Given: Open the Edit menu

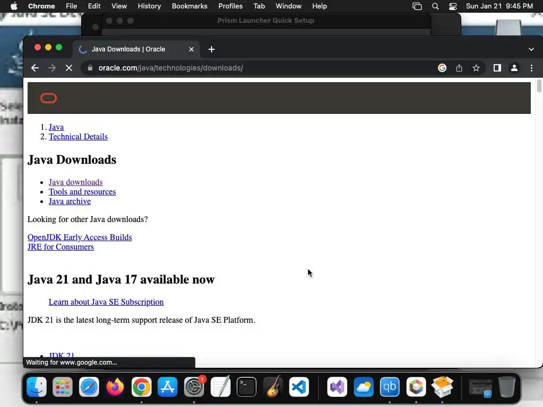Looking at the screenshot, I should [94, 6].
